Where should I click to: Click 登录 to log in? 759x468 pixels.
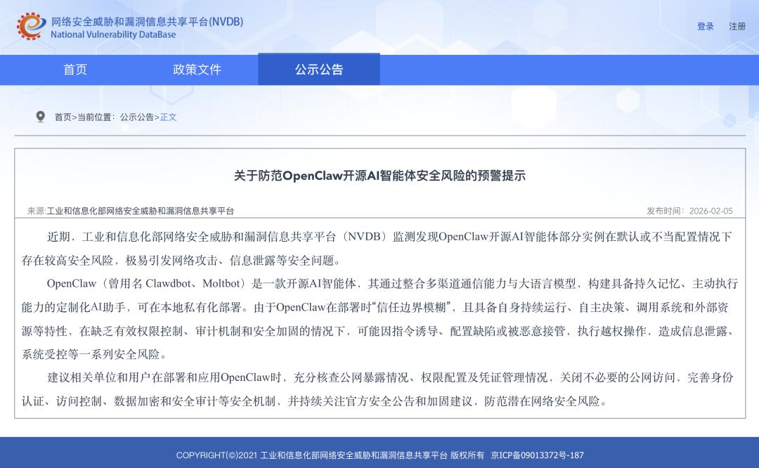tap(705, 26)
